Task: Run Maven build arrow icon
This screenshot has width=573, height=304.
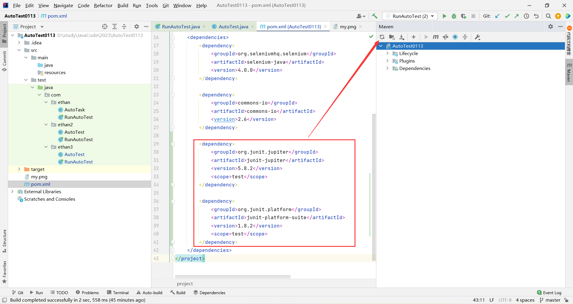Action: coord(426,37)
